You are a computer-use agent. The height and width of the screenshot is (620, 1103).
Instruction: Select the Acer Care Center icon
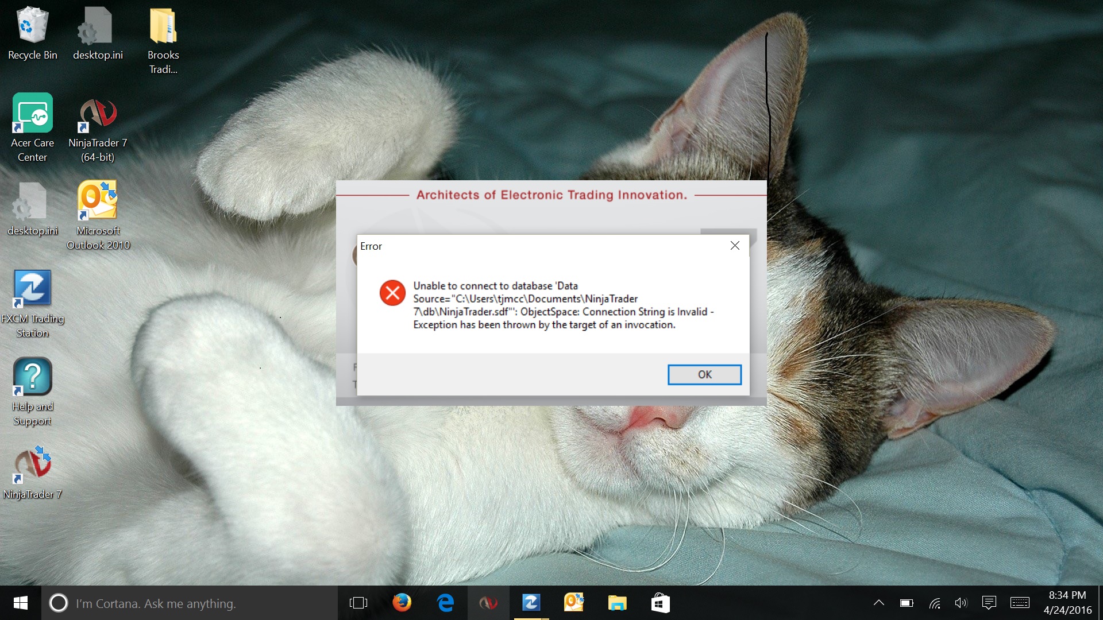[x=32, y=127]
